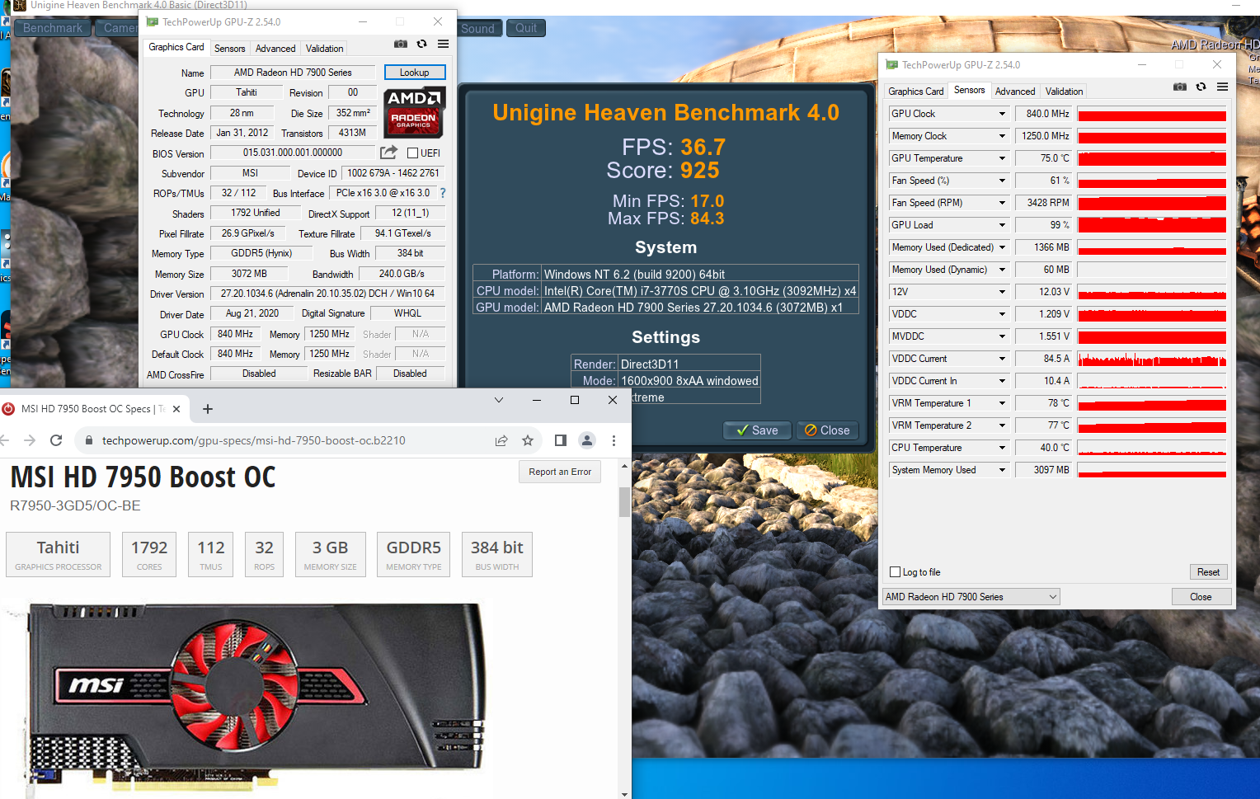Screen dimensions: 1260x799
Task: Toggle the UEFI checkbox
Action: 413,153
